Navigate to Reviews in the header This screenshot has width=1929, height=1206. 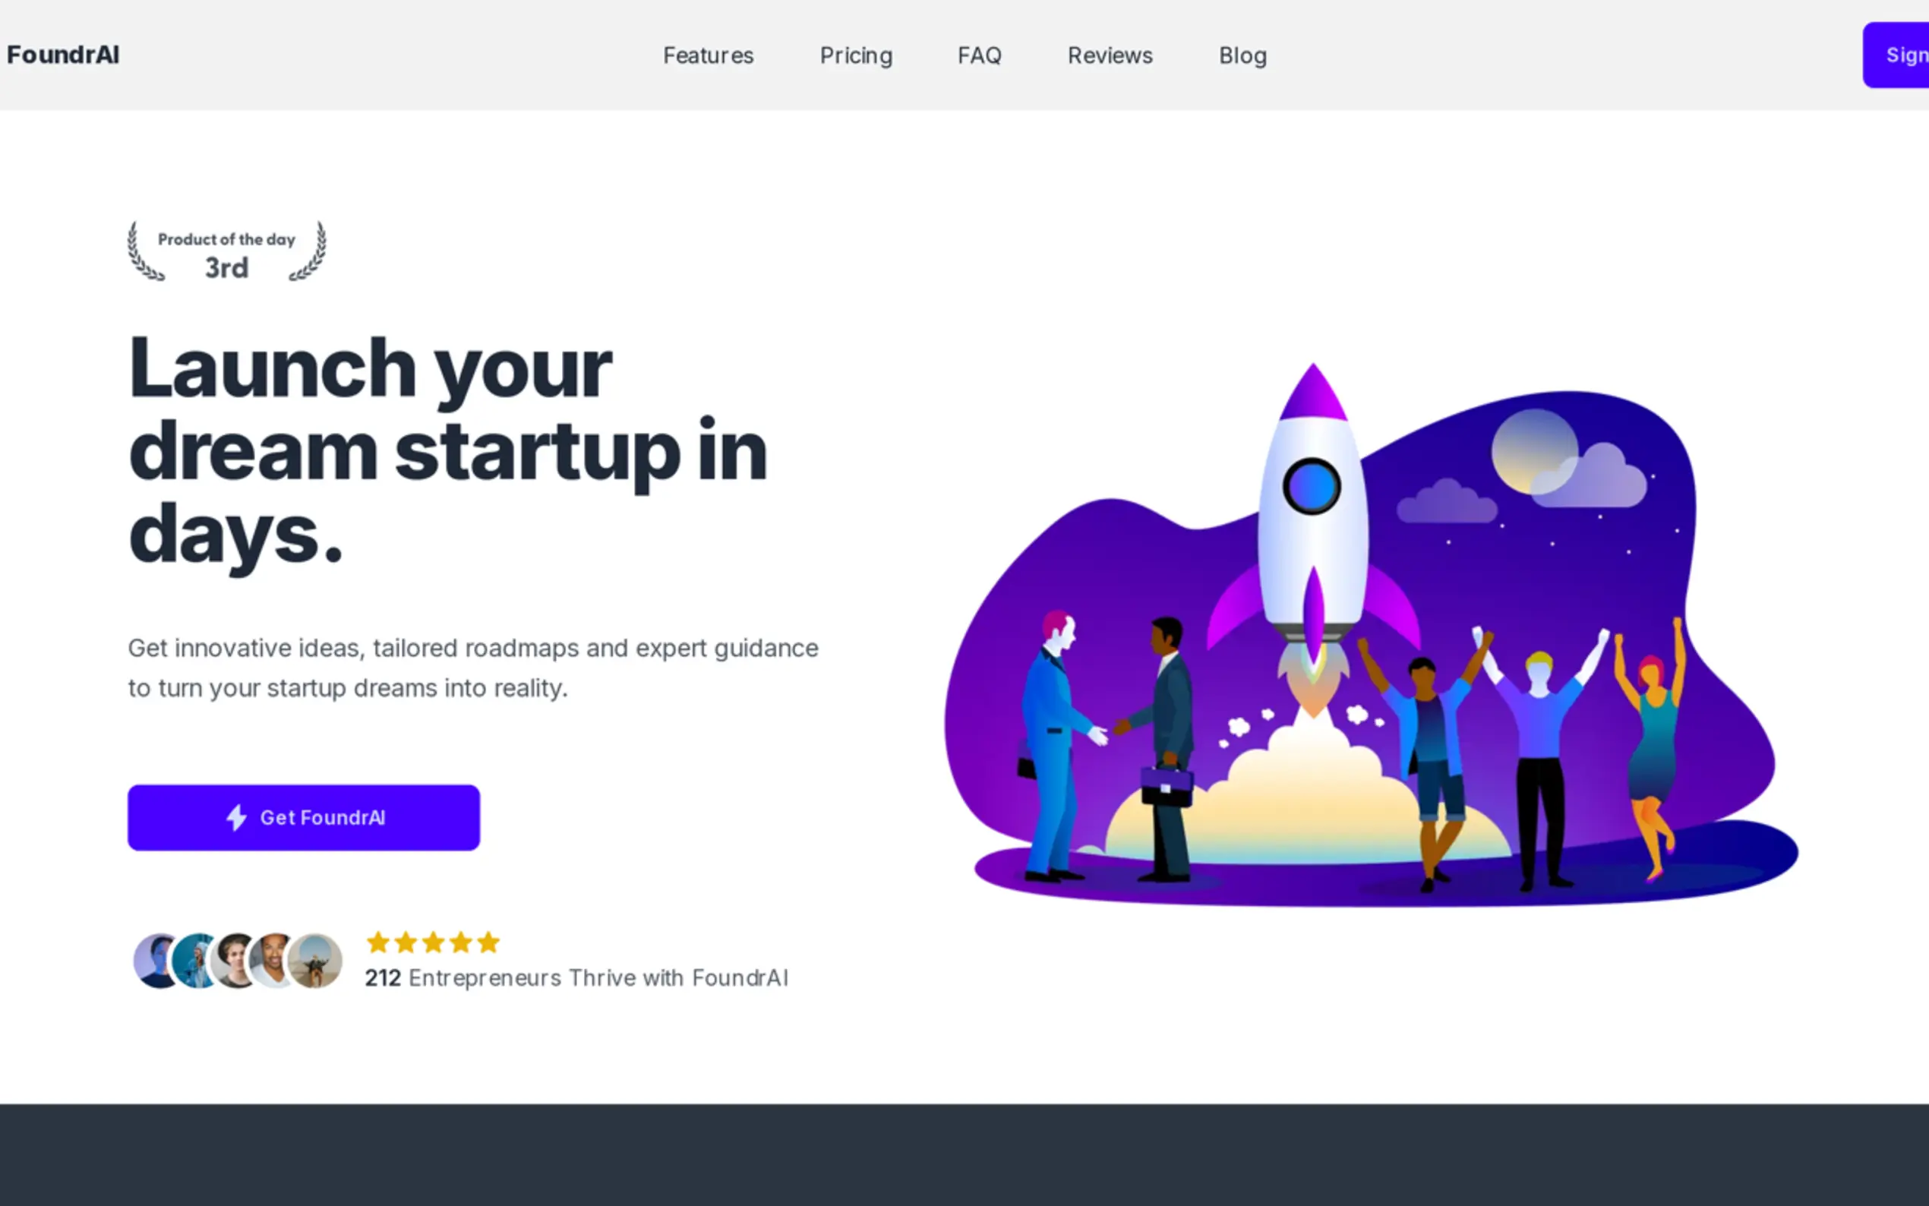(1110, 56)
